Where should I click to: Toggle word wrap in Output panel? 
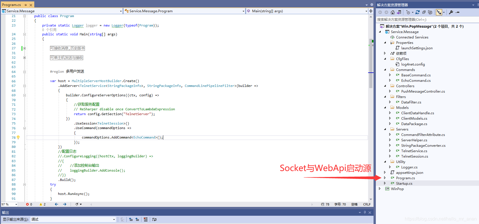(x=154, y=219)
